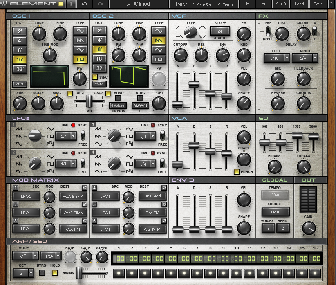This screenshot has height=285, width=336.
Task: Open help with the question mark icon
Action: 332,4
